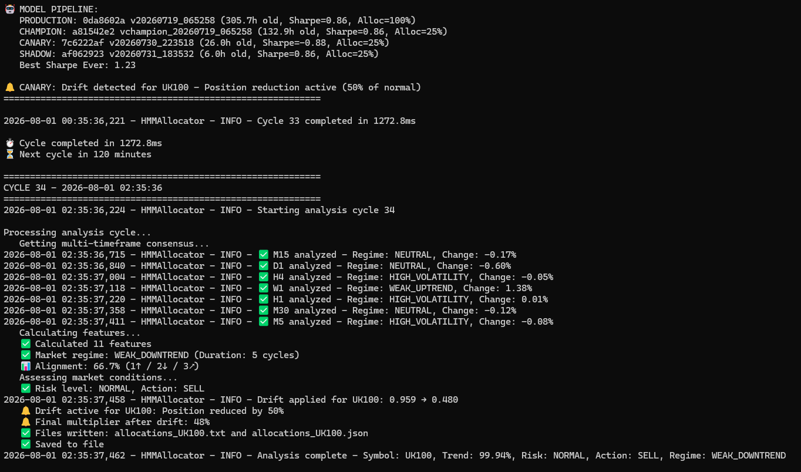Click the green check beside Files written
The height and width of the screenshot is (472, 801).
click(x=25, y=433)
